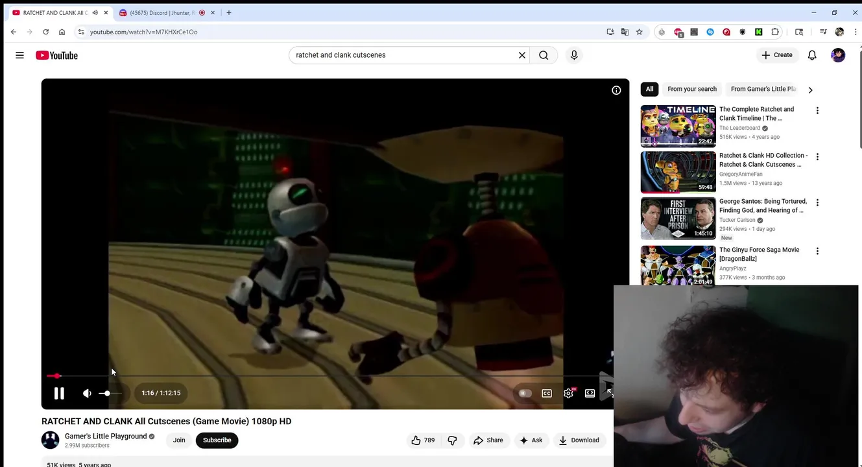Viewport: 862px width, 467px height.
Task: View site information icon in address bar
Action: pos(81,32)
